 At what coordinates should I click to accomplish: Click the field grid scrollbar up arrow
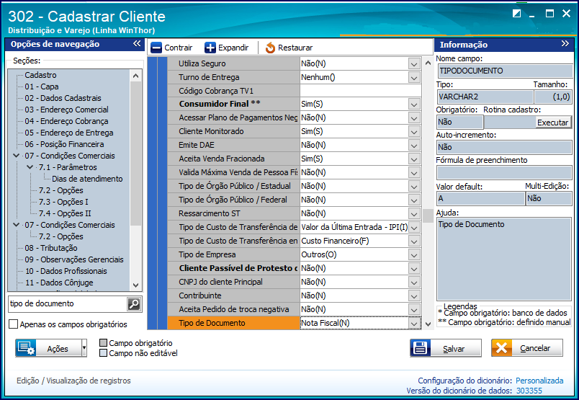point(428,63)
